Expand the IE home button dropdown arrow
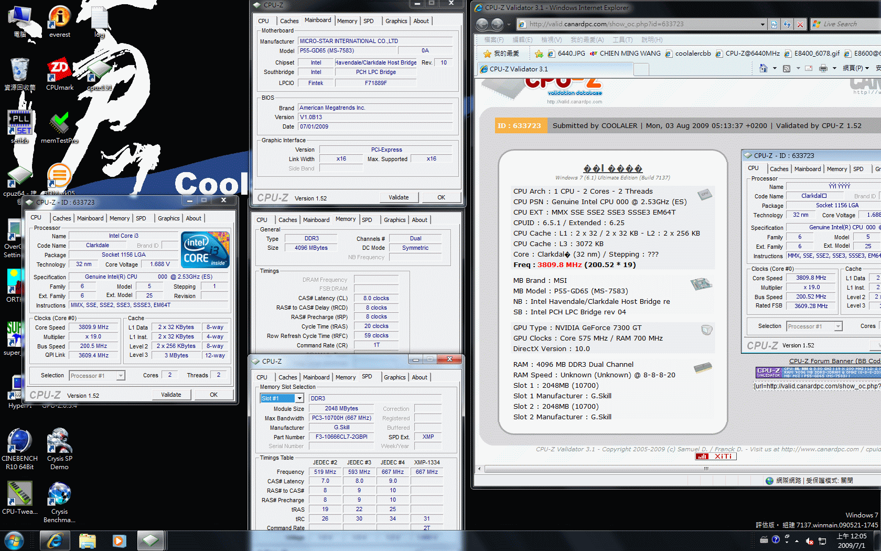The width and height of the screenshot is (881, 551). coord(775,68)
